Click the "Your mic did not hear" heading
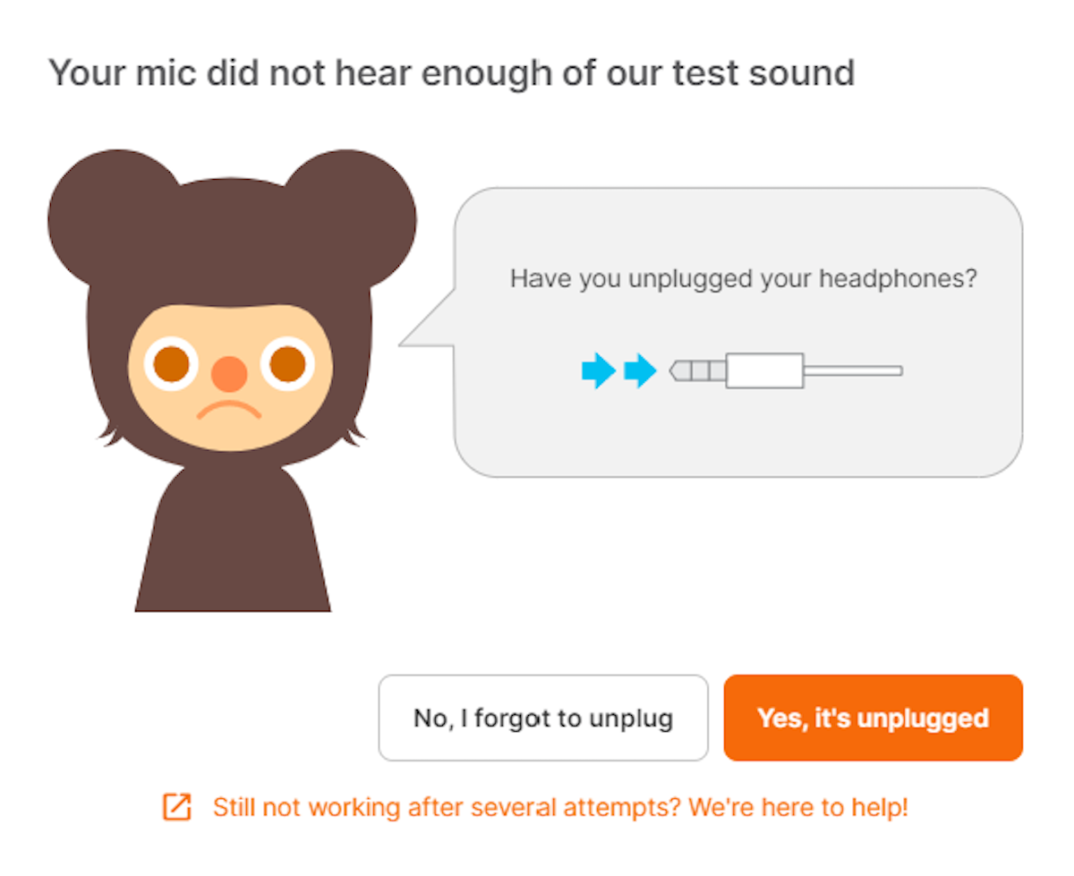The image size is (1074, 876). tap(452, 72)
